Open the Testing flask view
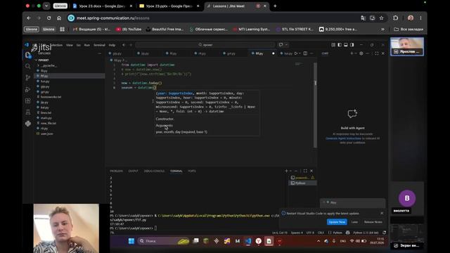450x253 pixels. point(28,112)
